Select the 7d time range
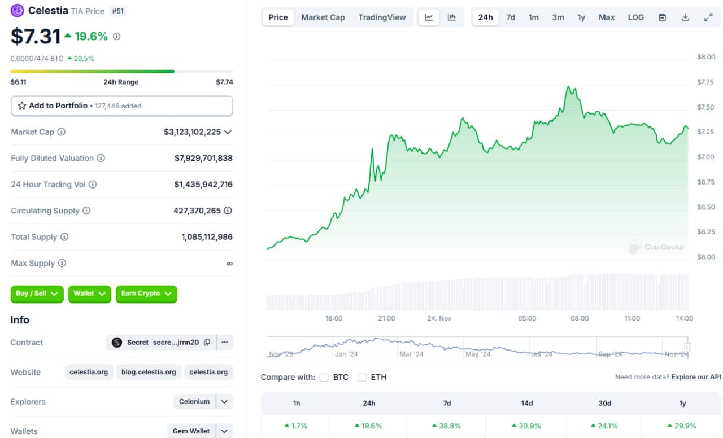Viewport: 723px width, 438px height. coord(511,17)
